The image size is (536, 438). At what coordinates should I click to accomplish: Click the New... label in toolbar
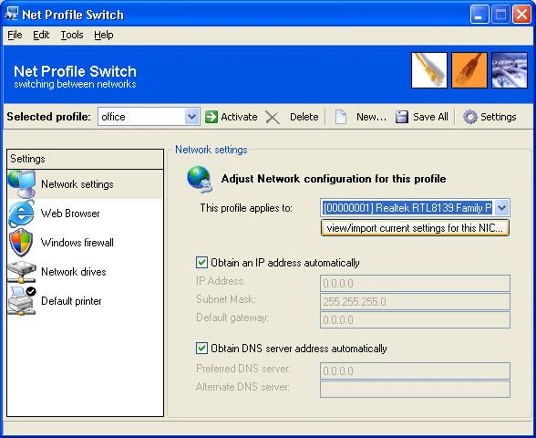point(371,117)
